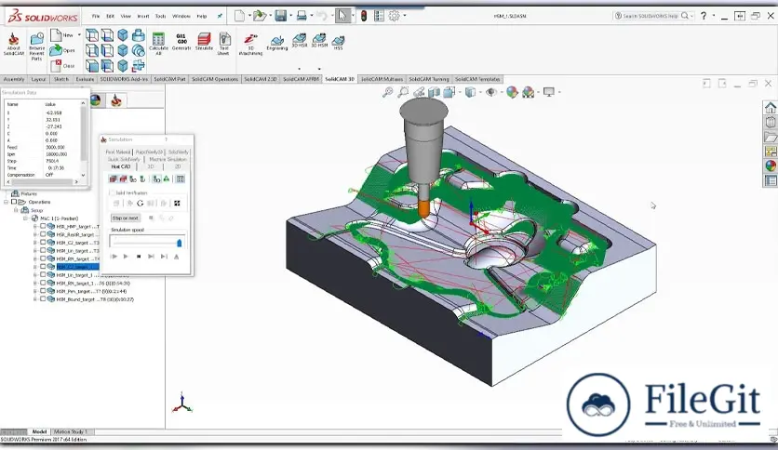Check the HSM_Lin_target_1 operation checkbox
Viewport: 778px width, 450px height.
[x=43, y=274]
